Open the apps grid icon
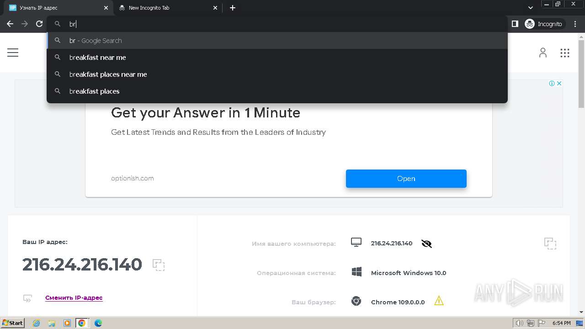 click(565, 53)
